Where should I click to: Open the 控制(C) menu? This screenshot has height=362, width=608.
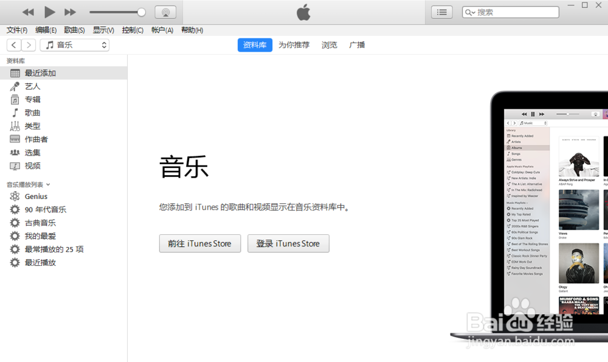point(133,30)
